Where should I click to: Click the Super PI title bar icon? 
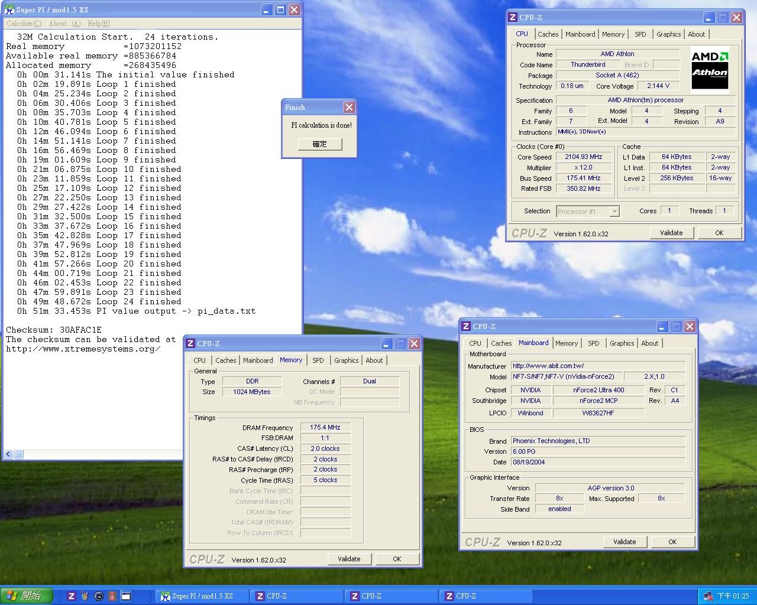(x=9, y=9)
